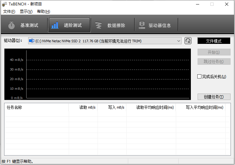
Task: Click the drive icon beside (C:) NVMe
Action: pos(32,41)
